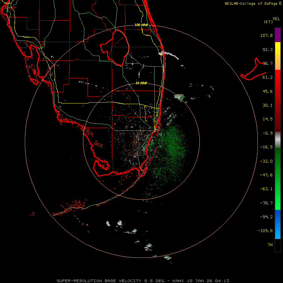Click the -0.9 velocity scale value
Viewport: 283px width, 283px height.
pos(268,133)
